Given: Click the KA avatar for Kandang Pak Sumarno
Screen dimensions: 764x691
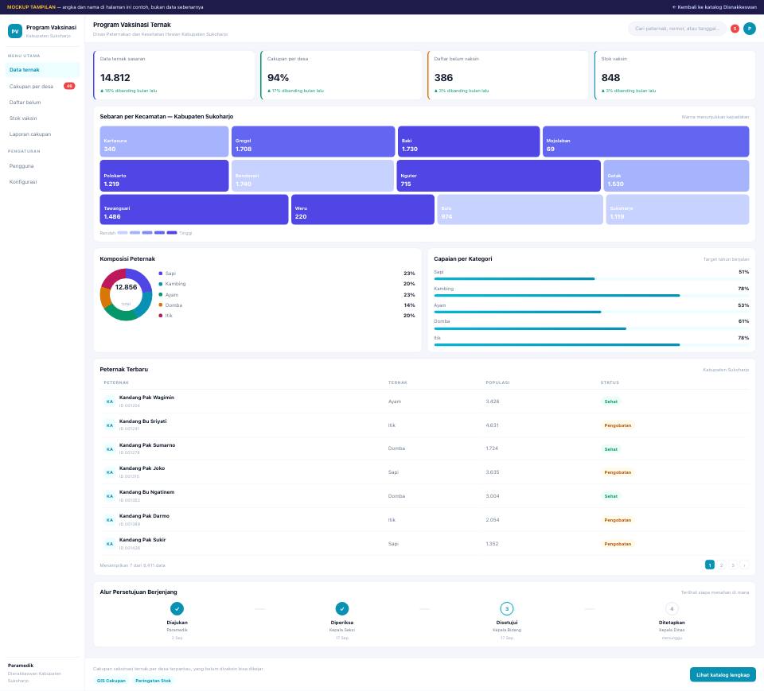Looking at the screenshot, I should pyautogui.click(x=110, y=449).
